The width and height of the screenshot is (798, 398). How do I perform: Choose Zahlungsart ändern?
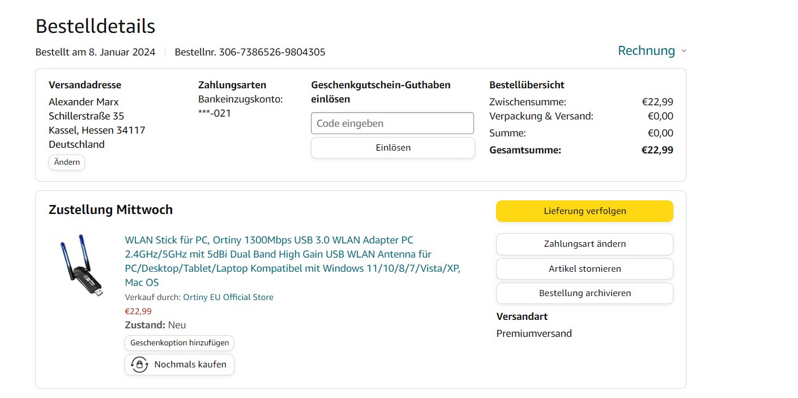pyautogui.click(x=584, y=244)
